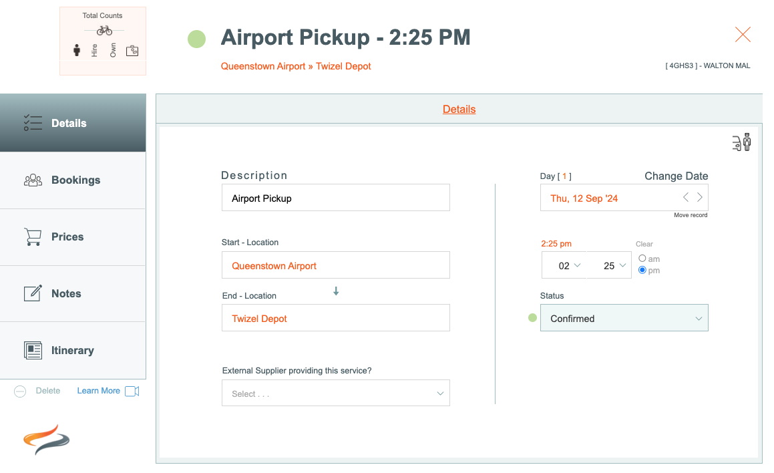Open the hour dropdown showing 02
The height and width of the screenshot is (473, 774).
[x=564, y=265]
